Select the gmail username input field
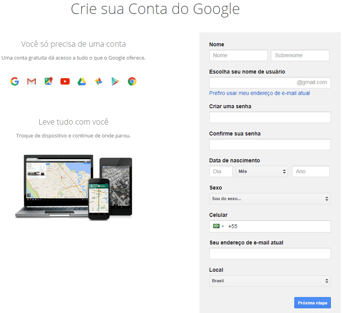The image size is (343, 313). coord(270,83)
